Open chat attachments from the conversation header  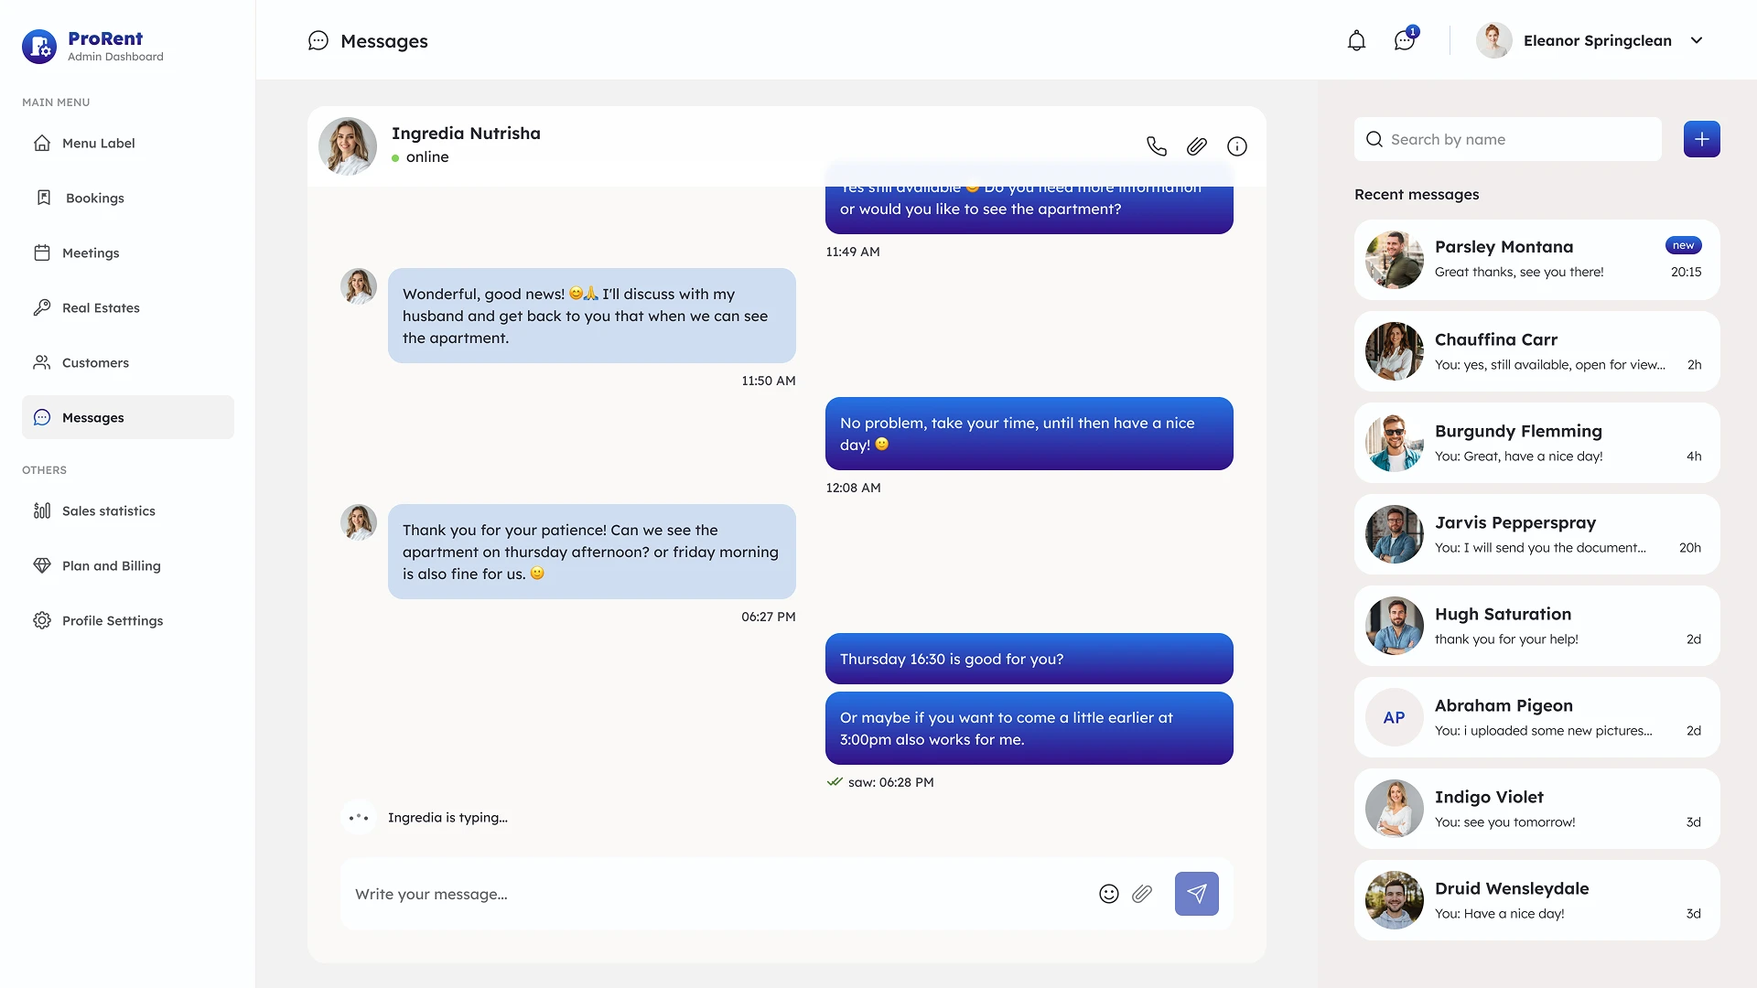(1197, 146)
